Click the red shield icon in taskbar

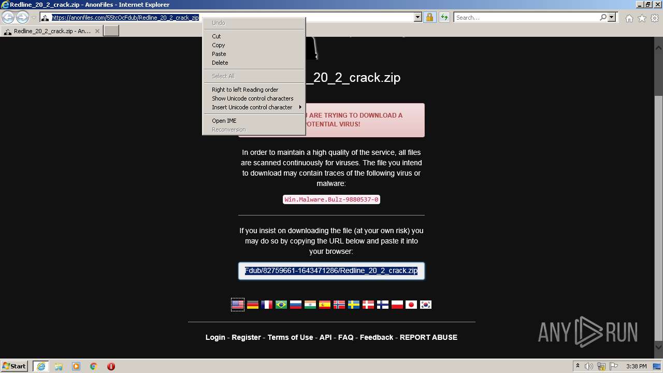[x=111, y=366]
